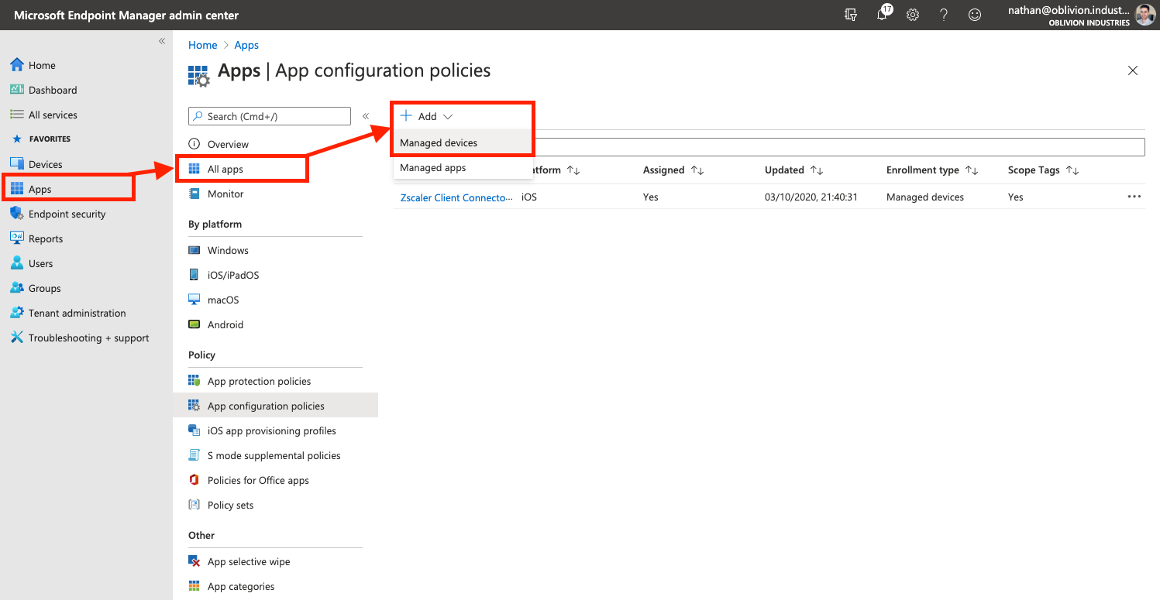The height and width of the screenshot is (600, 1160).
Task: Click the feedback smiley icon
Action: pos(975,15)
